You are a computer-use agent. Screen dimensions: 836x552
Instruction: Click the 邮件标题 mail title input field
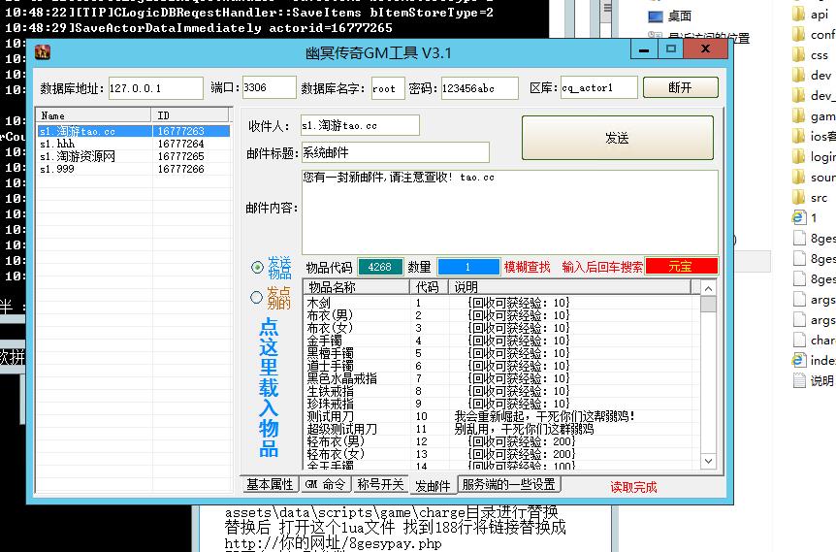(x=395, y=152)
